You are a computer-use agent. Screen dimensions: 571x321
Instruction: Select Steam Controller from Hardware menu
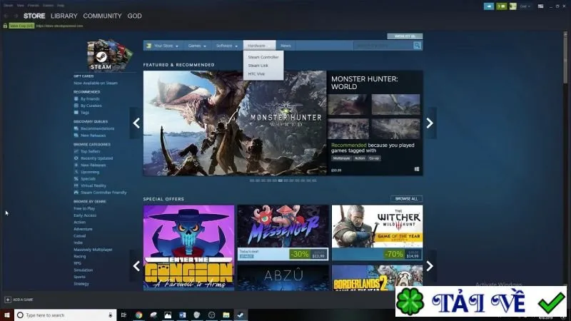263,57
